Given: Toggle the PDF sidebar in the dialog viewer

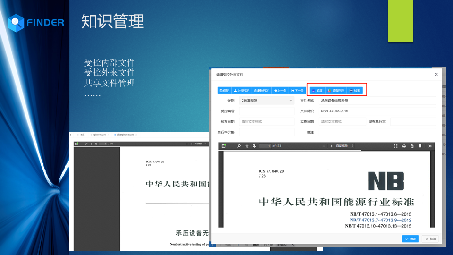Looking at the screenshot, I should pyautogui.click(x=224, y=146).
